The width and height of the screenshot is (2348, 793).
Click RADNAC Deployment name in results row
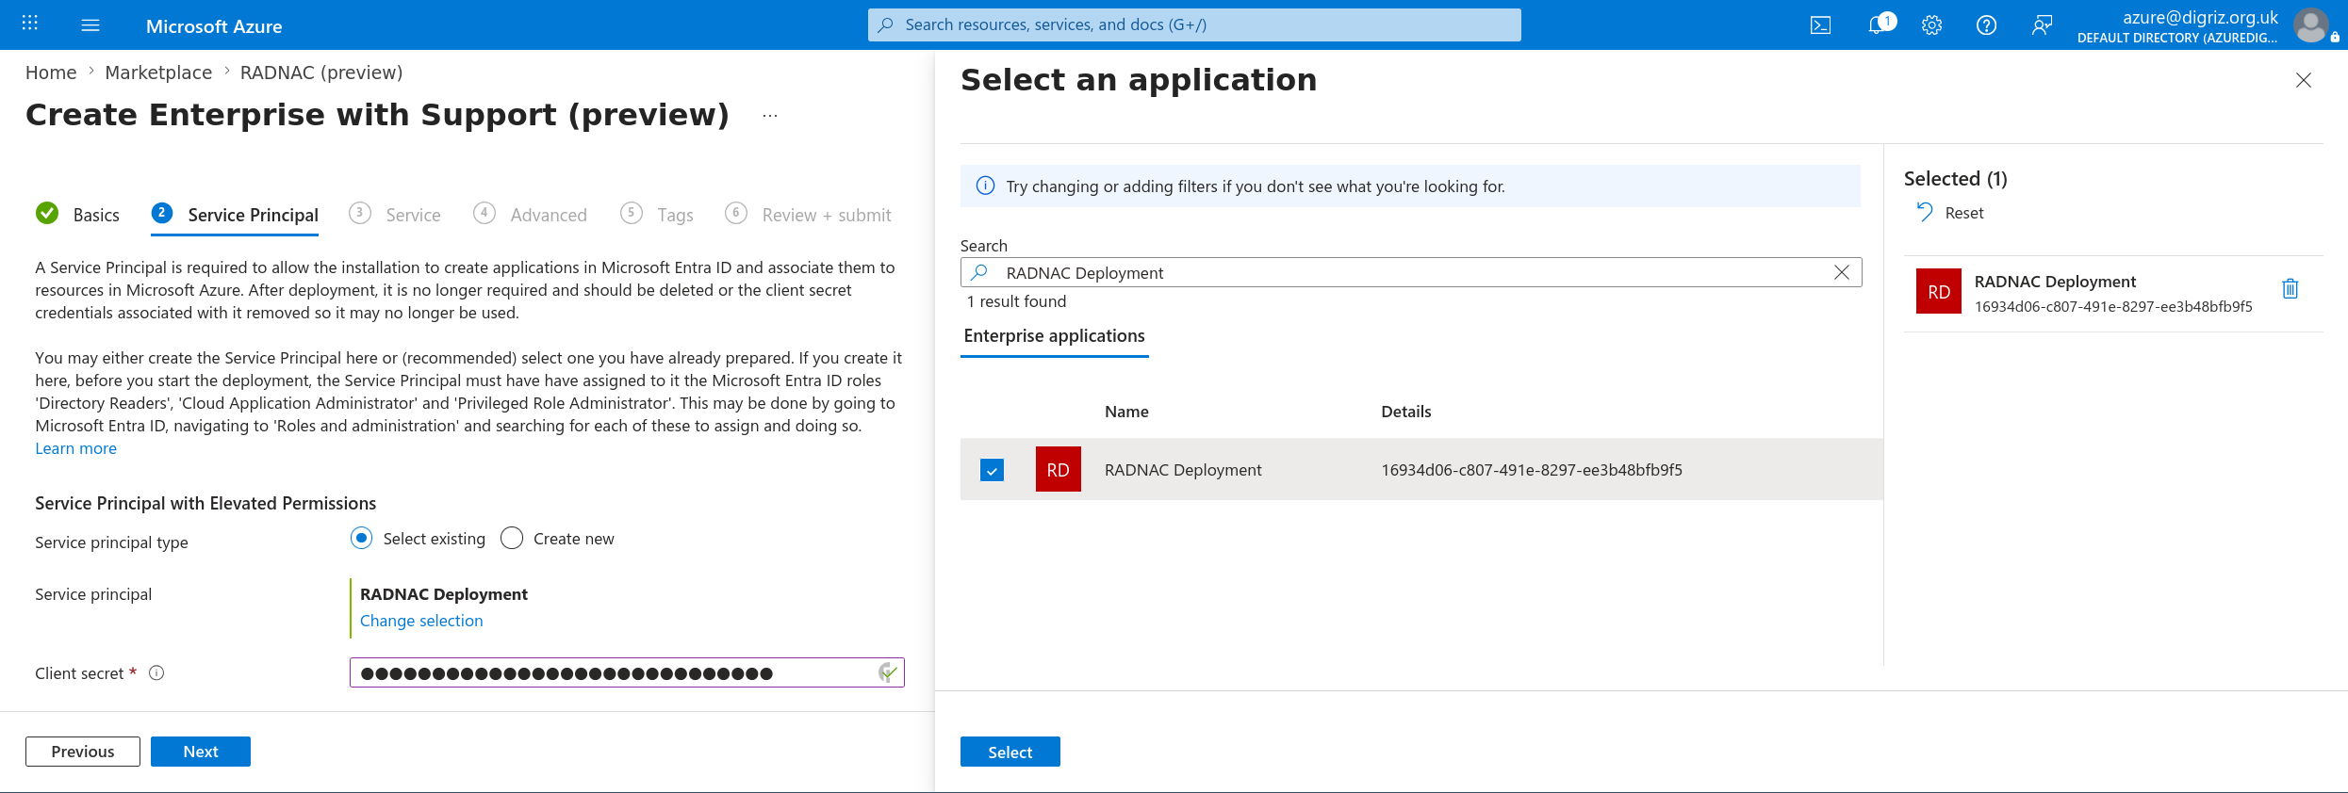[1183, 470]
